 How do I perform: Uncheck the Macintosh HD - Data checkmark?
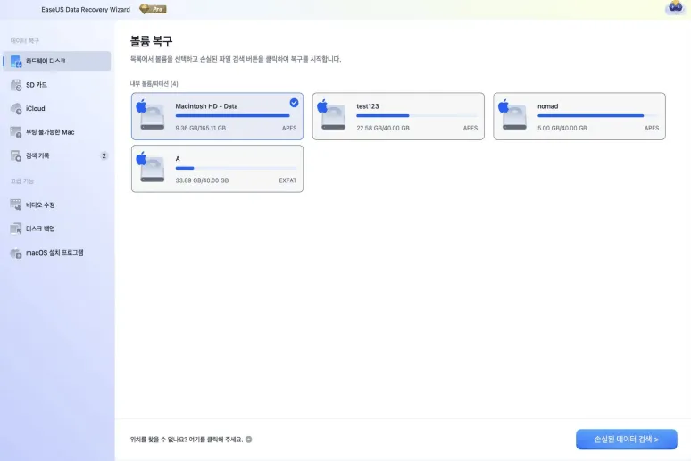(294, 102)
